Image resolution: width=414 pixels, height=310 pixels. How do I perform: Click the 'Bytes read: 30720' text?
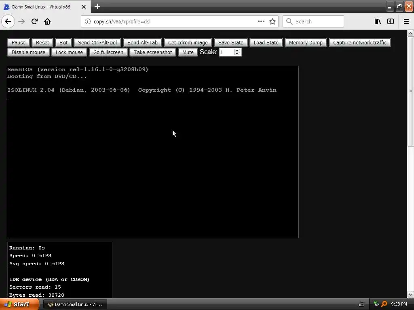click(37, 295)
